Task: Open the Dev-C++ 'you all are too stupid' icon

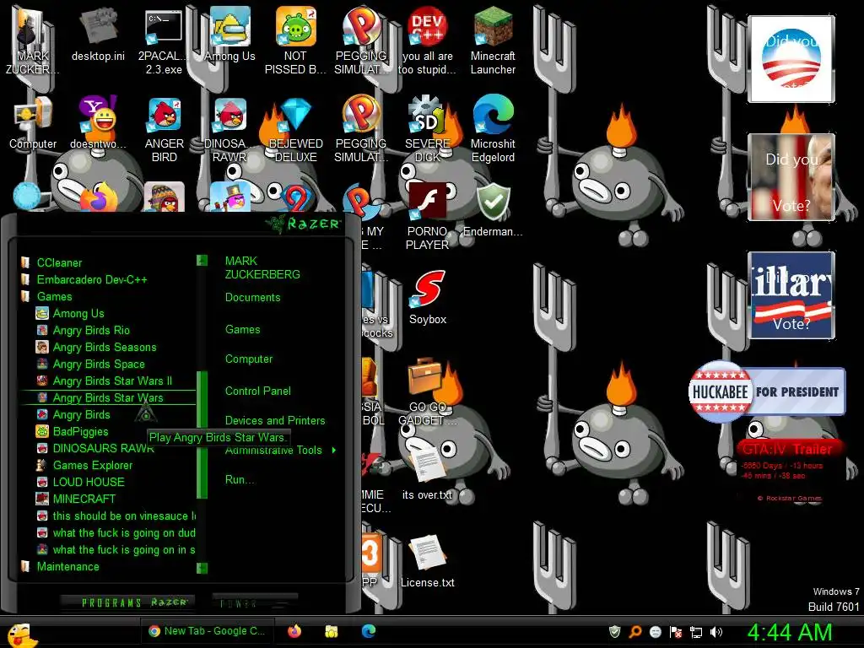Action: 428,40
